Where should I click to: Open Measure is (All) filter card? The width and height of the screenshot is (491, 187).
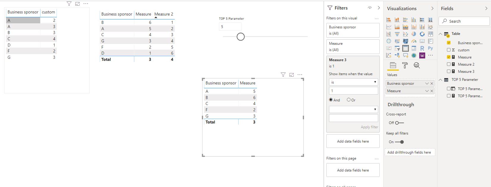pyautogui.click(x=353, y=47)
